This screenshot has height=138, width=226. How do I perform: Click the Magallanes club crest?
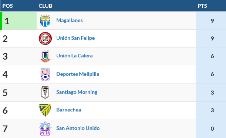[45, 21]
